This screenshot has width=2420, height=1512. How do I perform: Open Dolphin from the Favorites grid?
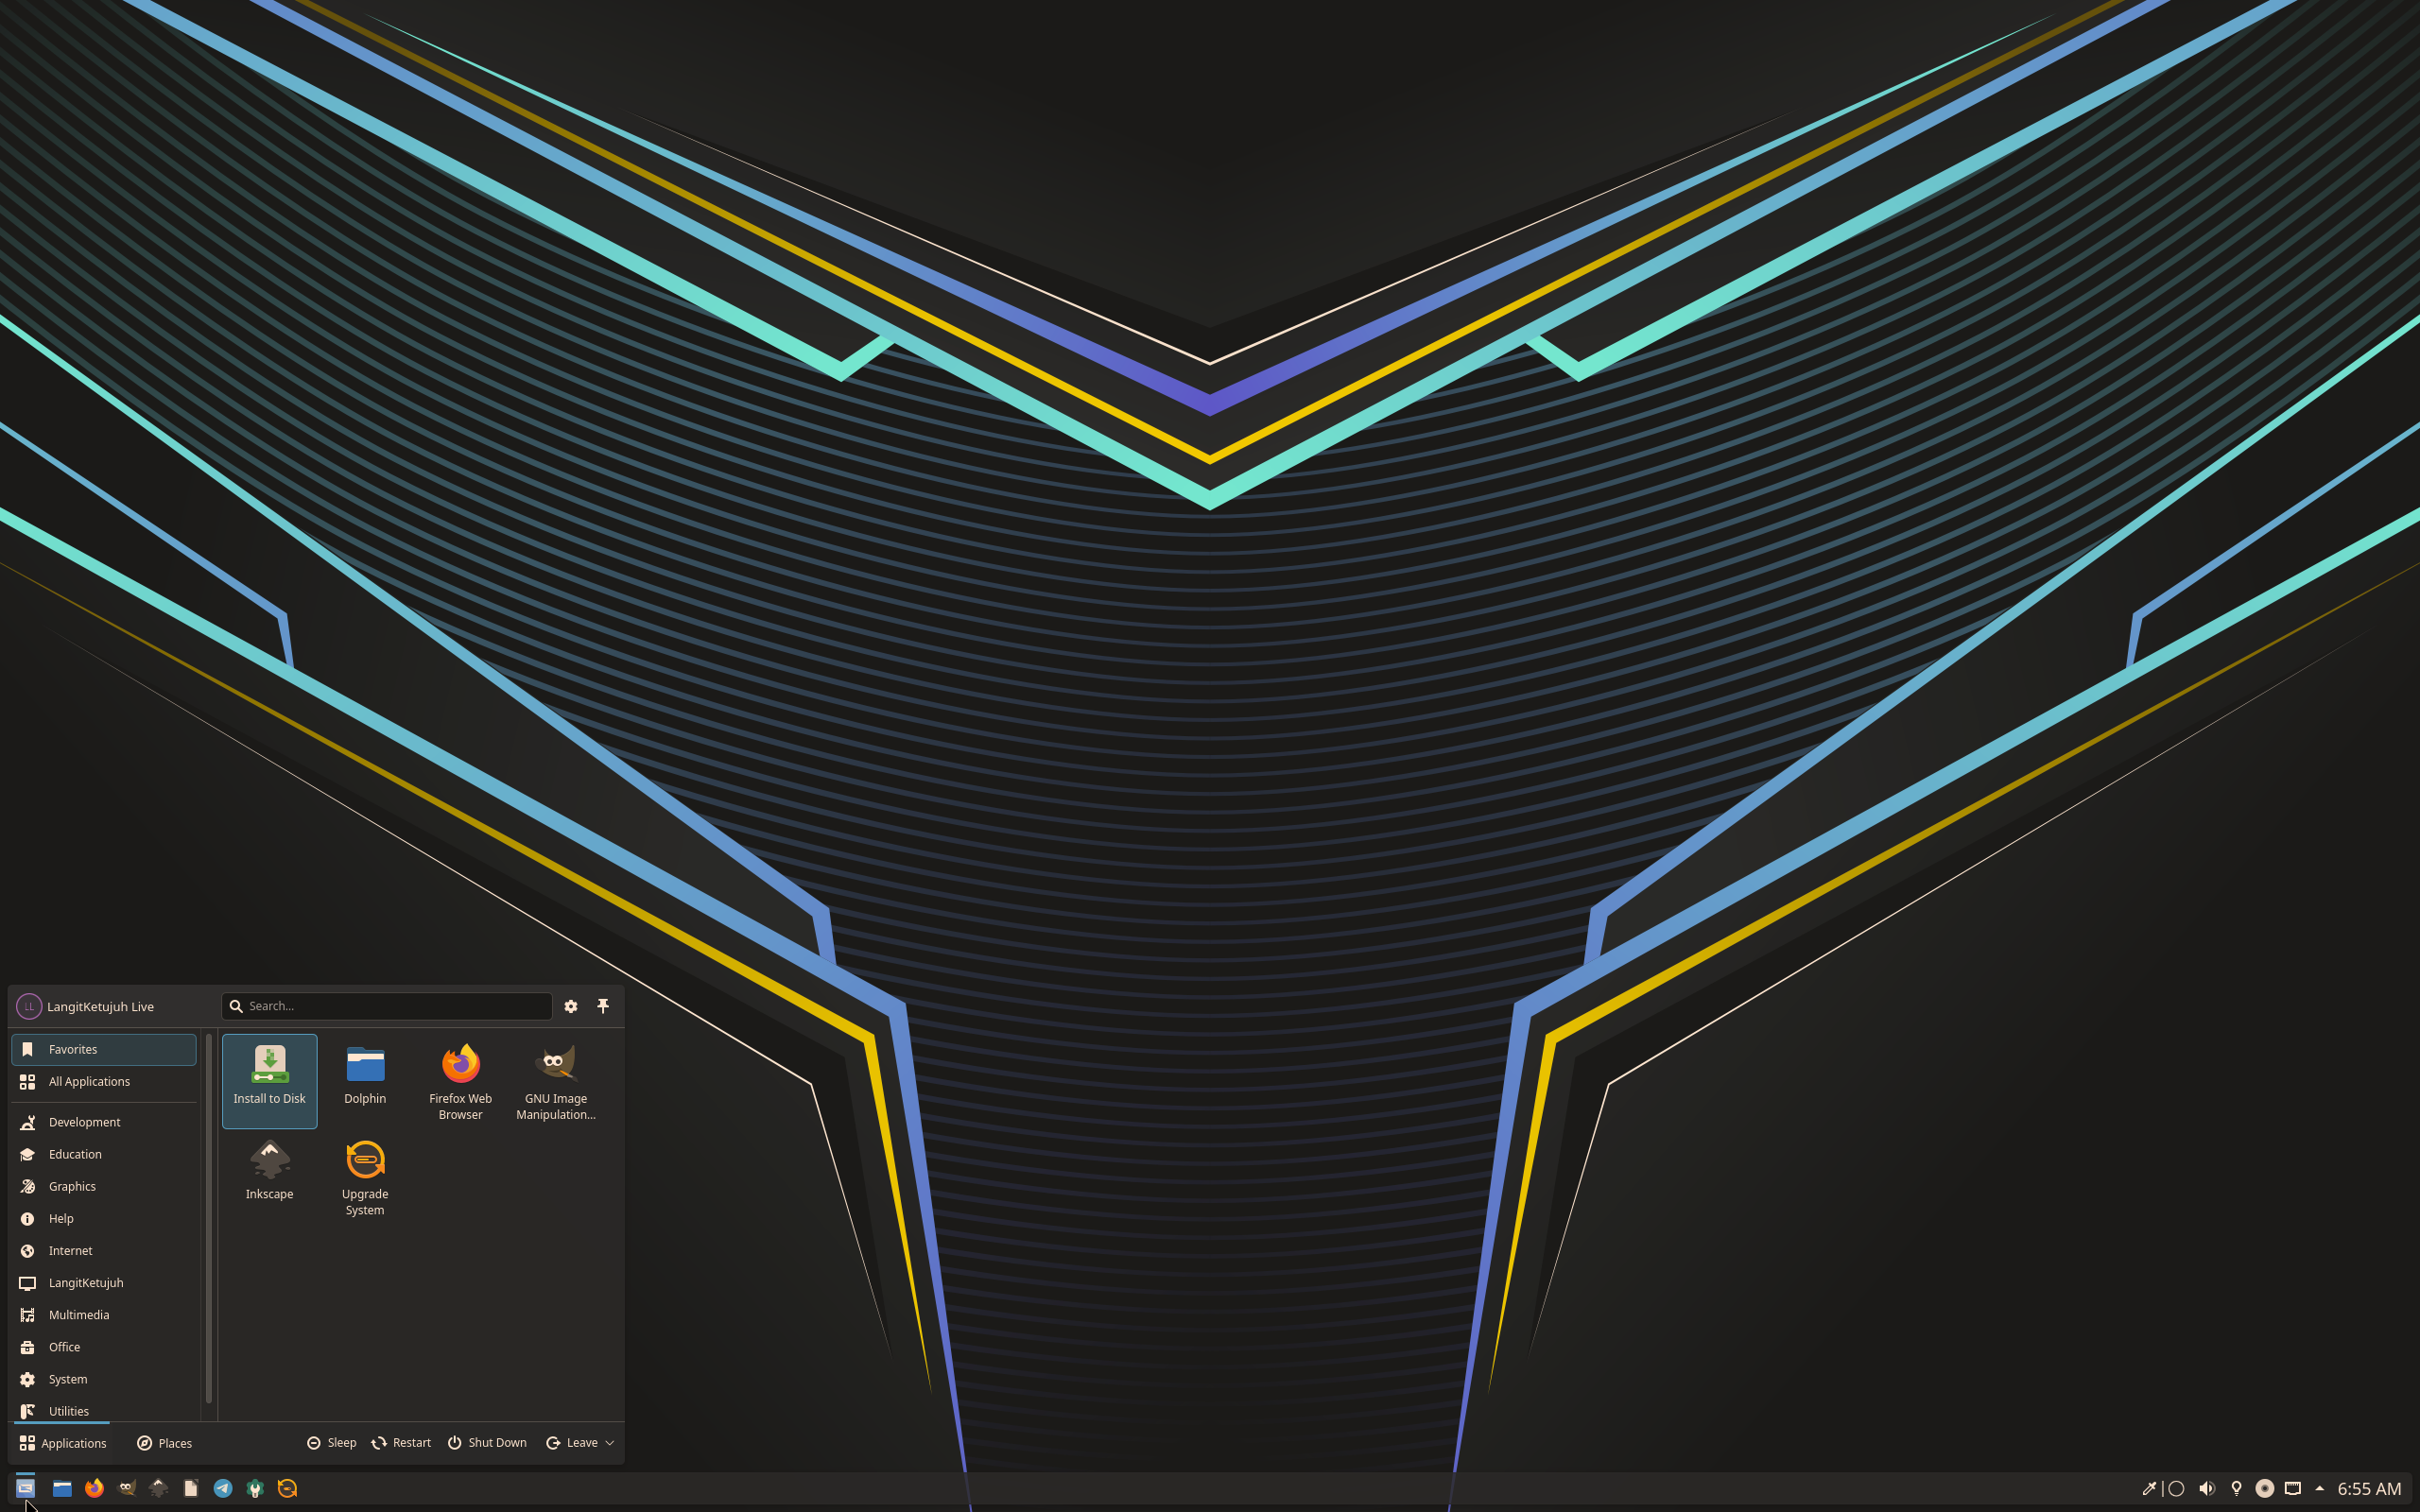pyautogui.click(x=365, y=1080)
